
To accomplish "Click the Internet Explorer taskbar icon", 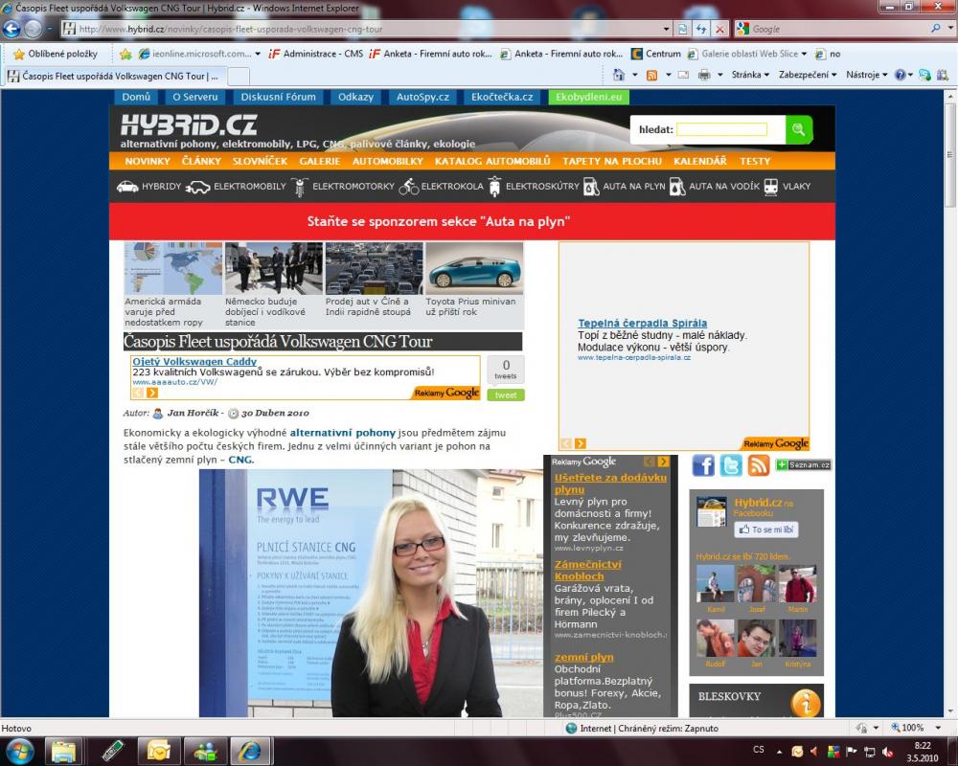I will (x=250, y=751).
